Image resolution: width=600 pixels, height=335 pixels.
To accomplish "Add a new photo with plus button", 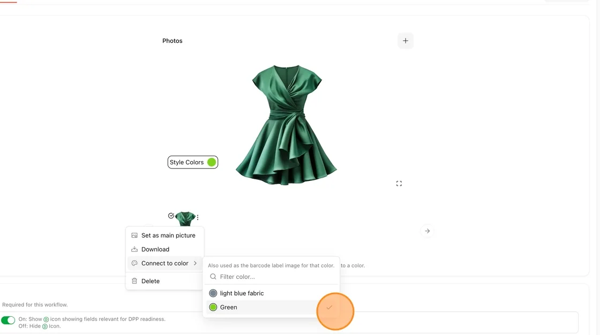I will [x=405, y=41].
